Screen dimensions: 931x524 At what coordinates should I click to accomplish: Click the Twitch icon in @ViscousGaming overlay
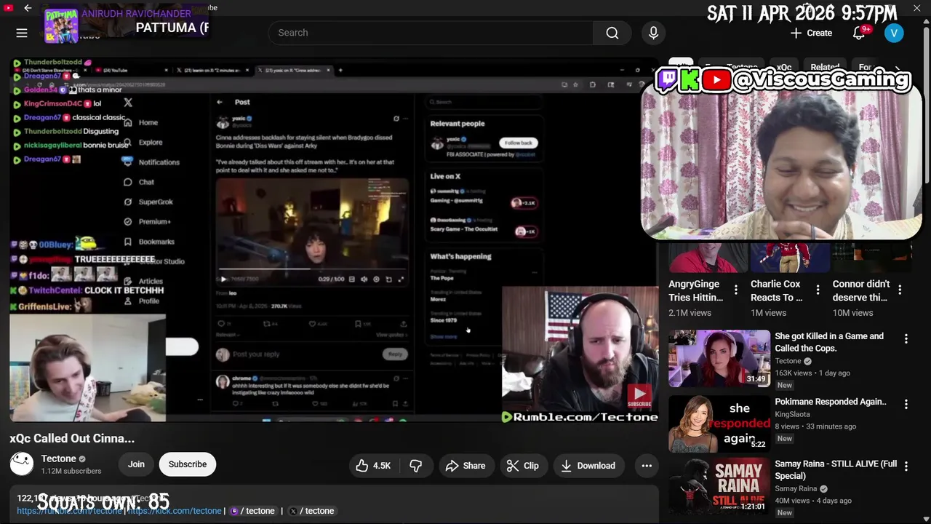pos(667,79)
